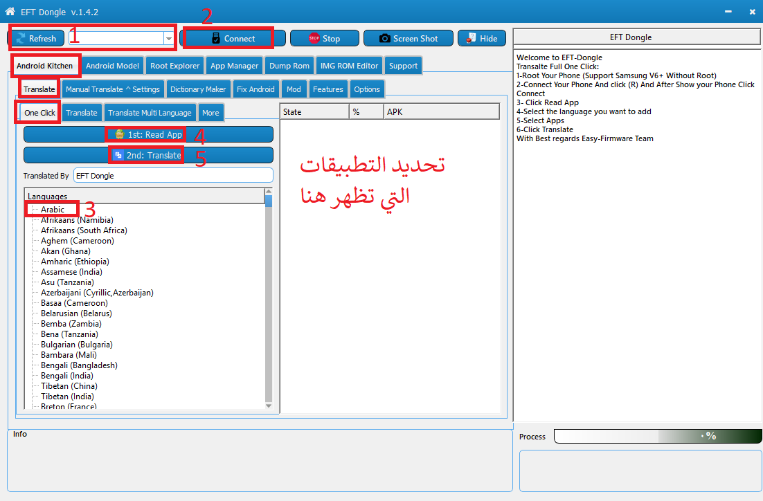Screen dimensions: 763x501
Task: Select Bengali (India) language
Action: 67,376
